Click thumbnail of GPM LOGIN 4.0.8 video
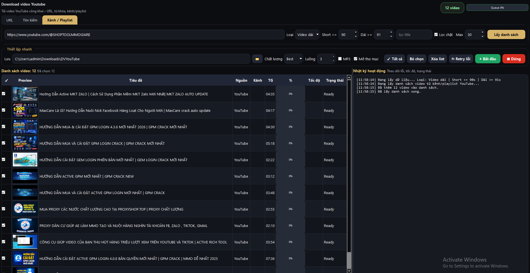Image resolution: width=530 pixels, height=273 pixels. click(25, 258)
